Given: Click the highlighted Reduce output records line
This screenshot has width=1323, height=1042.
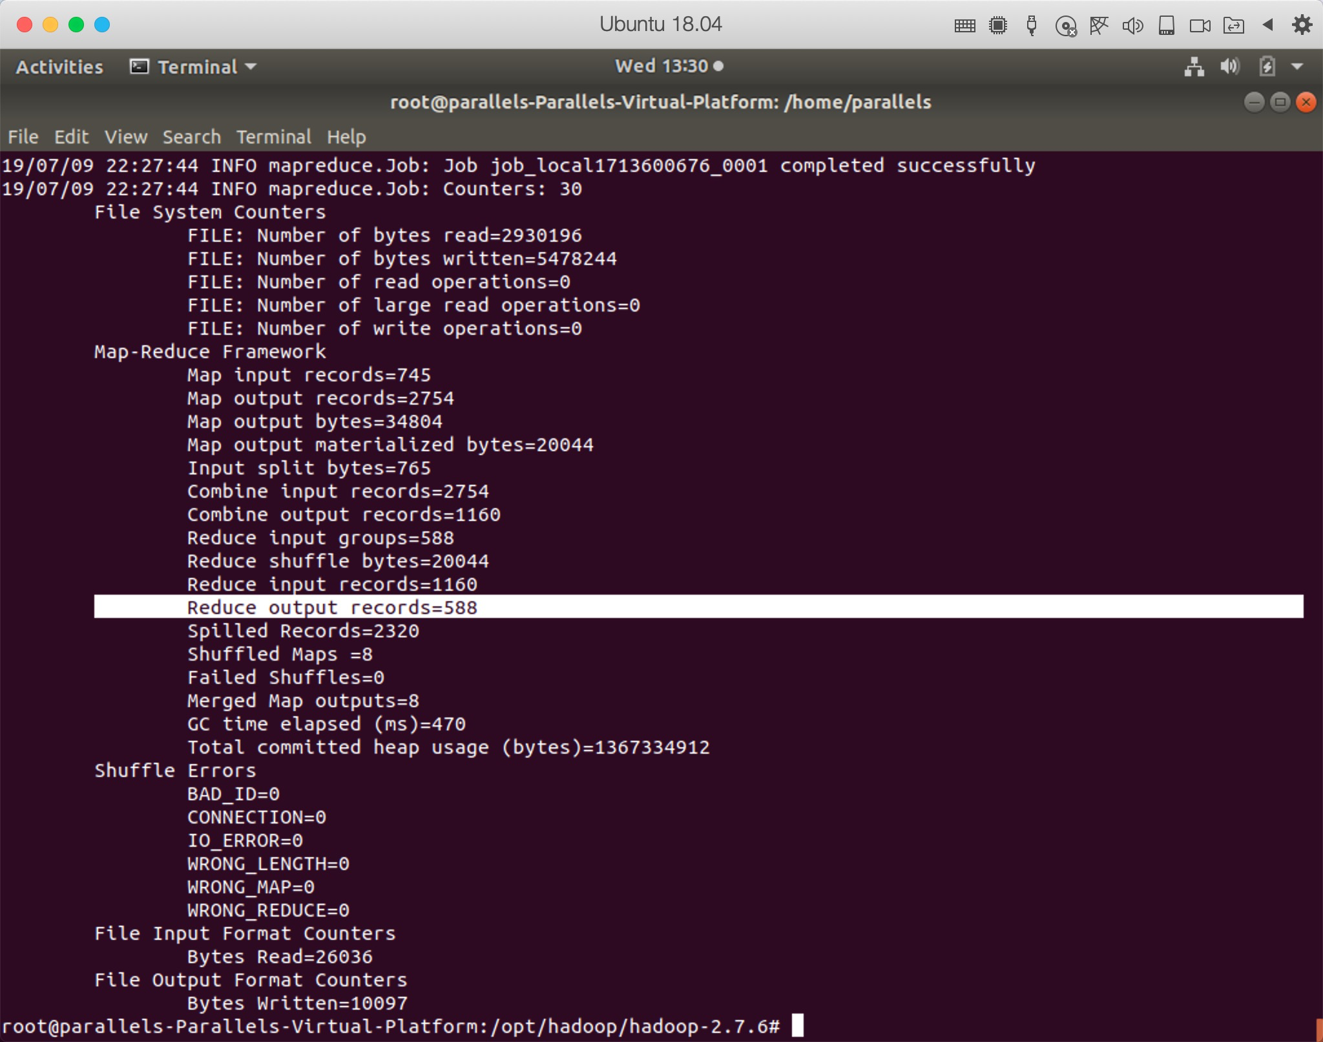Looking at the screenshot, I should pyautogui.click(x=331, y=607).
